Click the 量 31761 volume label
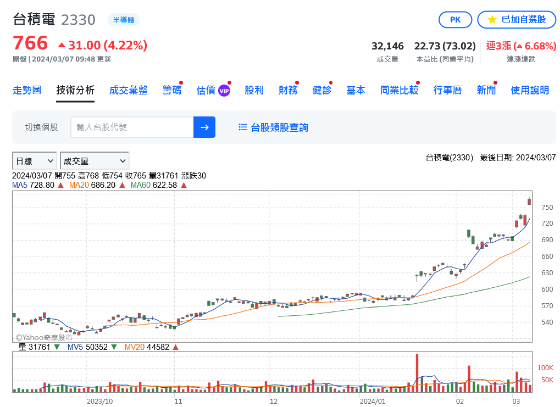560x407 pixels. coord(34,347)
